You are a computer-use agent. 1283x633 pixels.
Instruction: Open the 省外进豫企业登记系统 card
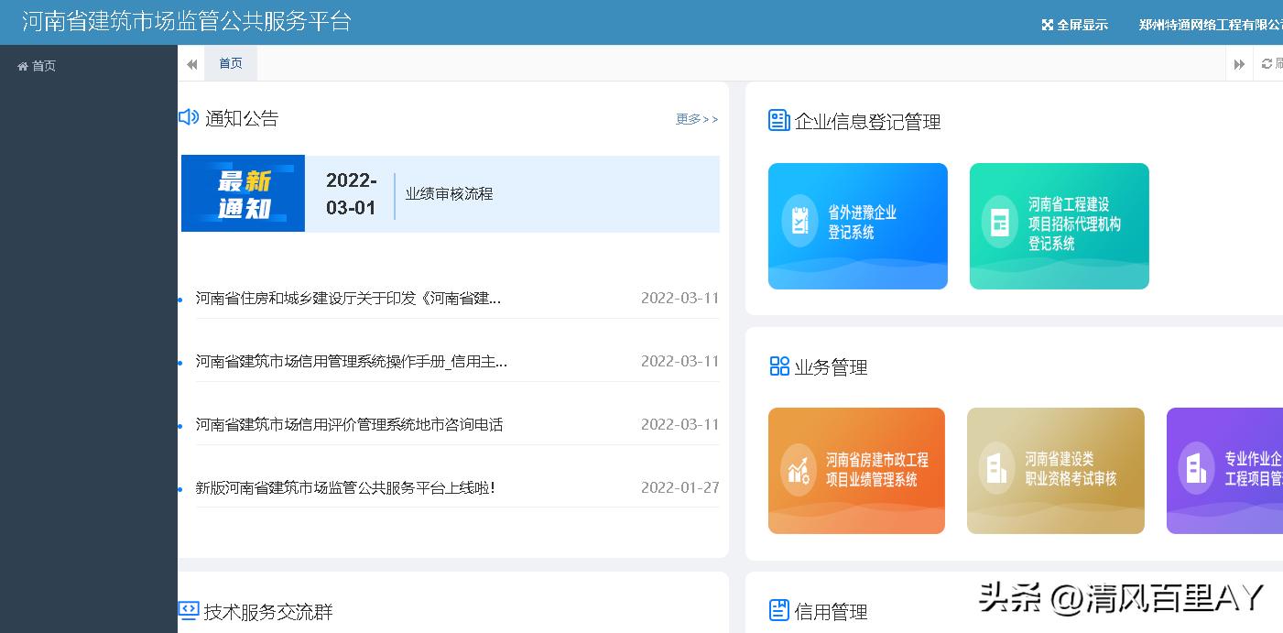(x=857, y=225)
